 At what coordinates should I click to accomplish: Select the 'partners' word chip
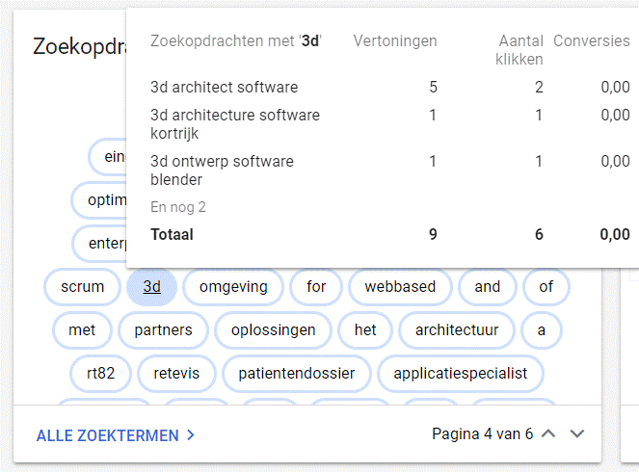(163, 329)
